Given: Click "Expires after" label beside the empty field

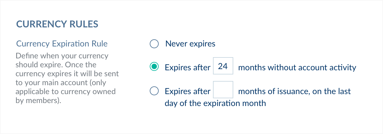Looking at the screenshot, I should pos(188,91).
